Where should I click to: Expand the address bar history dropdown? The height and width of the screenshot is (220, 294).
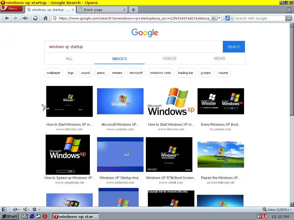click(x=219, y=18)
